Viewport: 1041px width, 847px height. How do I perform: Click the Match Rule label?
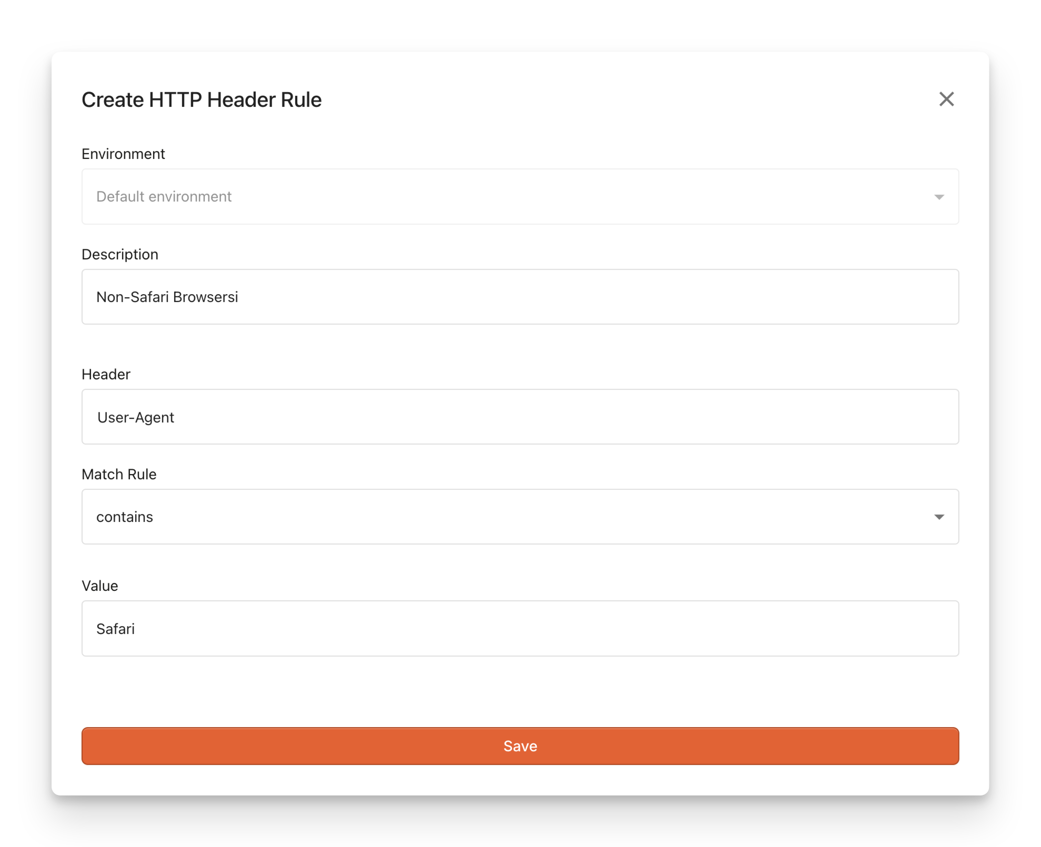click(118, 474)
